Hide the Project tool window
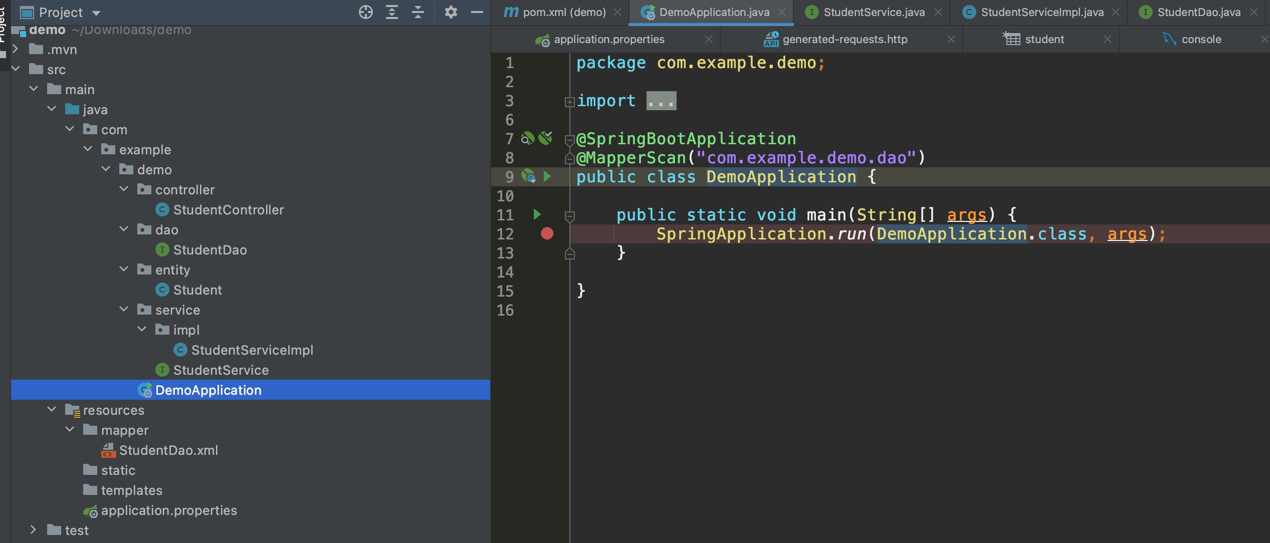The image size is (1270, 543). point(477,12)
